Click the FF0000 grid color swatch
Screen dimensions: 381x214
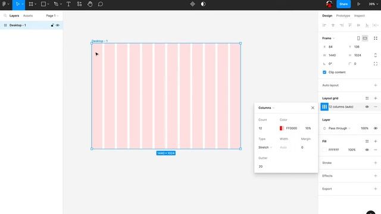click(282, 128)
